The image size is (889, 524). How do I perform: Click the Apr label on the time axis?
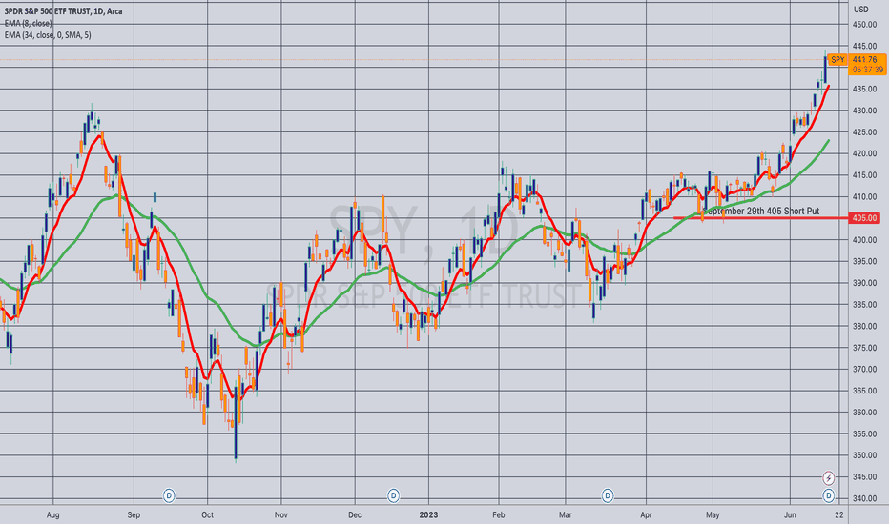(x=646, y=514)
